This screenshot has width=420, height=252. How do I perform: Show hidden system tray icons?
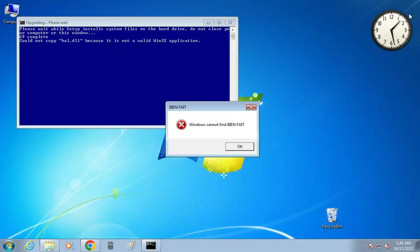pos(363,246)
